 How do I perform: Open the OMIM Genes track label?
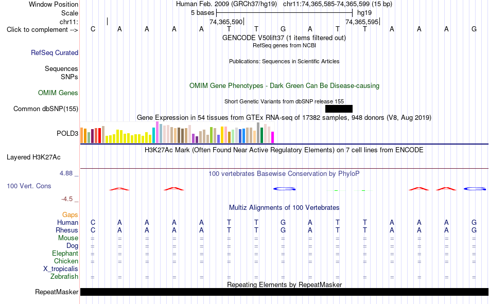click(58, 93)
